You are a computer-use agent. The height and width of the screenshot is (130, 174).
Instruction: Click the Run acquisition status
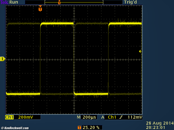(14, 2)
